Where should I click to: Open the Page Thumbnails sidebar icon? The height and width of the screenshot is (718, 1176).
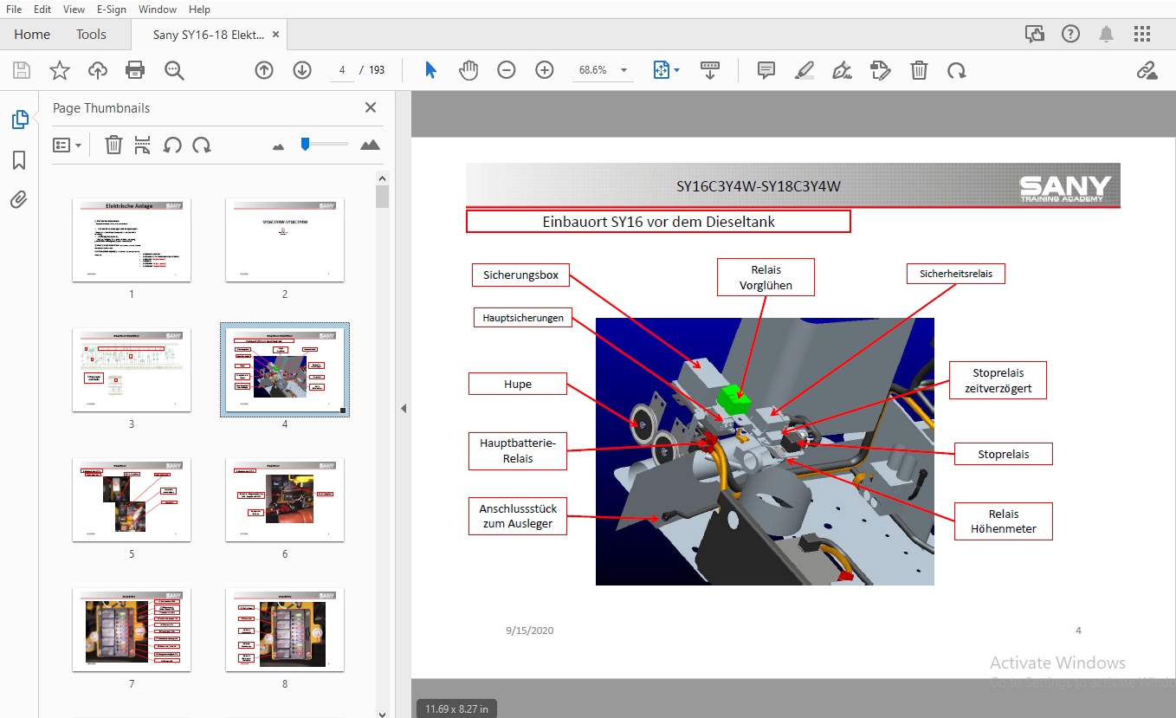coord(19,120)
